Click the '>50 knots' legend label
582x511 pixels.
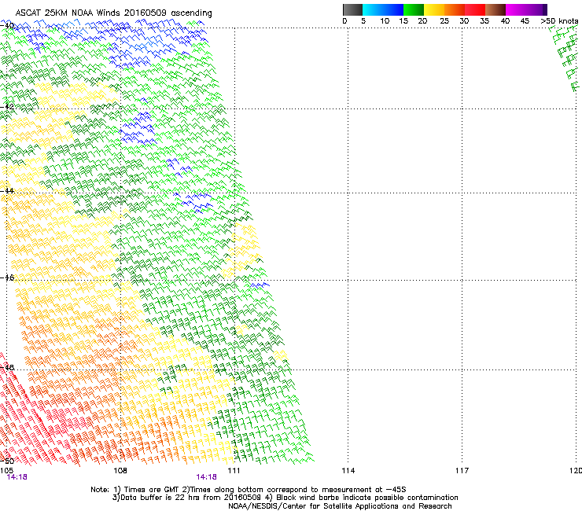tap(559, 21)
